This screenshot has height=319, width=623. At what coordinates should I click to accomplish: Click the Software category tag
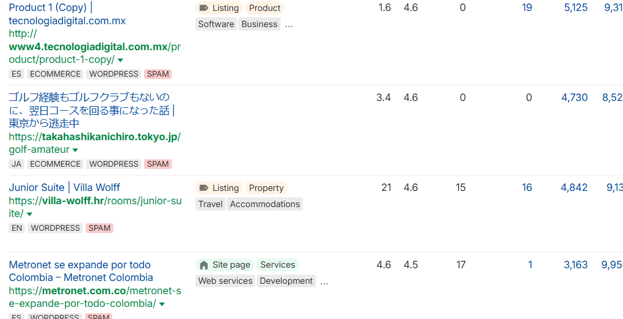[x=216, y=24]
